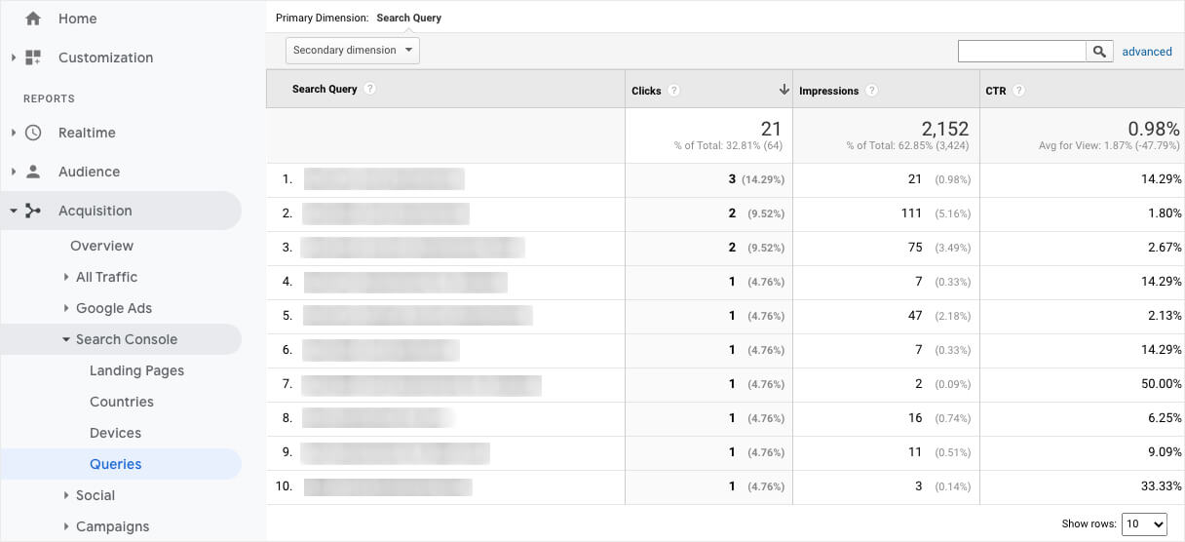
Task: Open help tooltip next to Clicks
Action: tap(674, 91)
